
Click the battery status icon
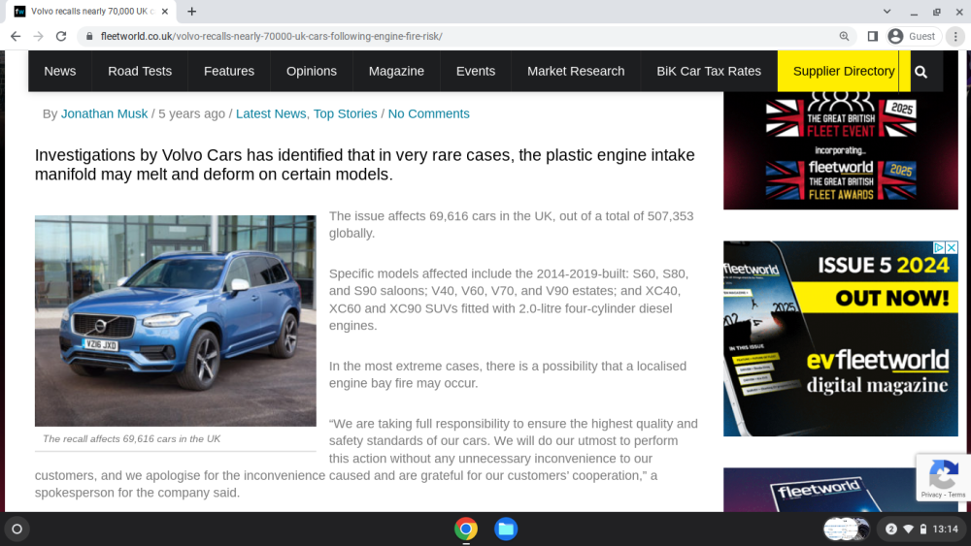923,530
